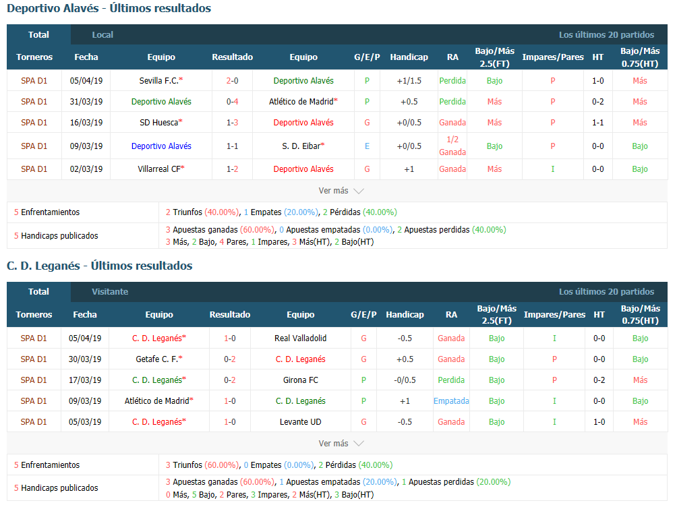Click the HT score 0-2 in Girona row
675x505 pixels.
pyautogui.click(x=599, y=380)
